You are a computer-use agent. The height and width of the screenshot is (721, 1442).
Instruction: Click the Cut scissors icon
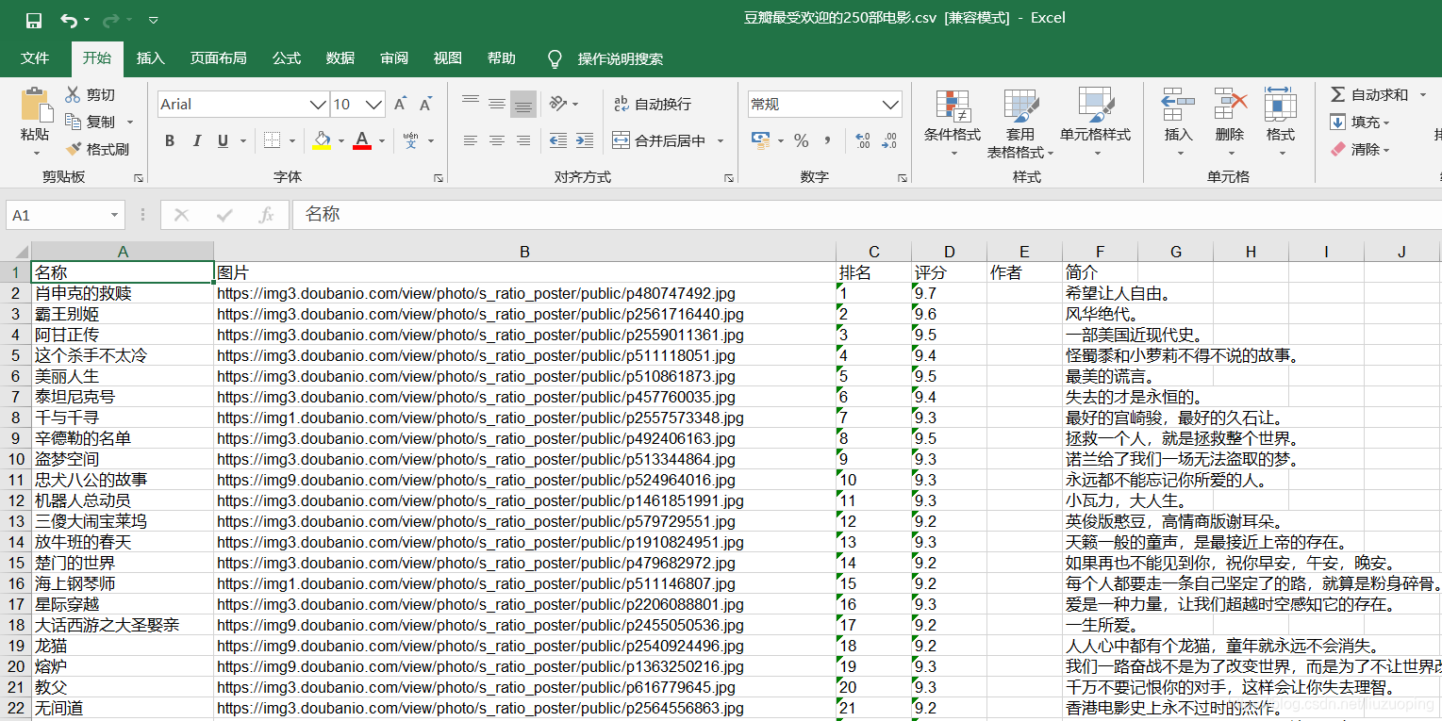pyautogui.click(x=73, y=94)
